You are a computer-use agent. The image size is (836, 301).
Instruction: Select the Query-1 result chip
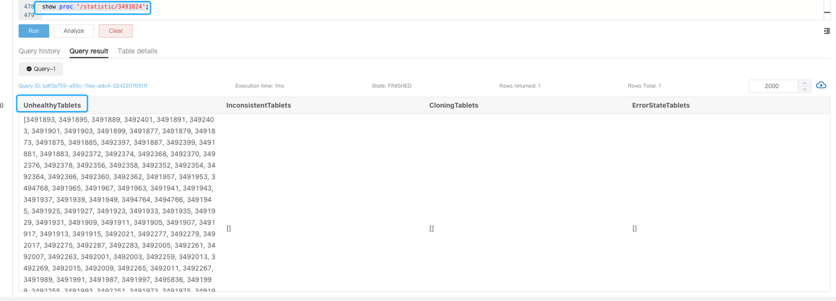(x=40, y=69)
